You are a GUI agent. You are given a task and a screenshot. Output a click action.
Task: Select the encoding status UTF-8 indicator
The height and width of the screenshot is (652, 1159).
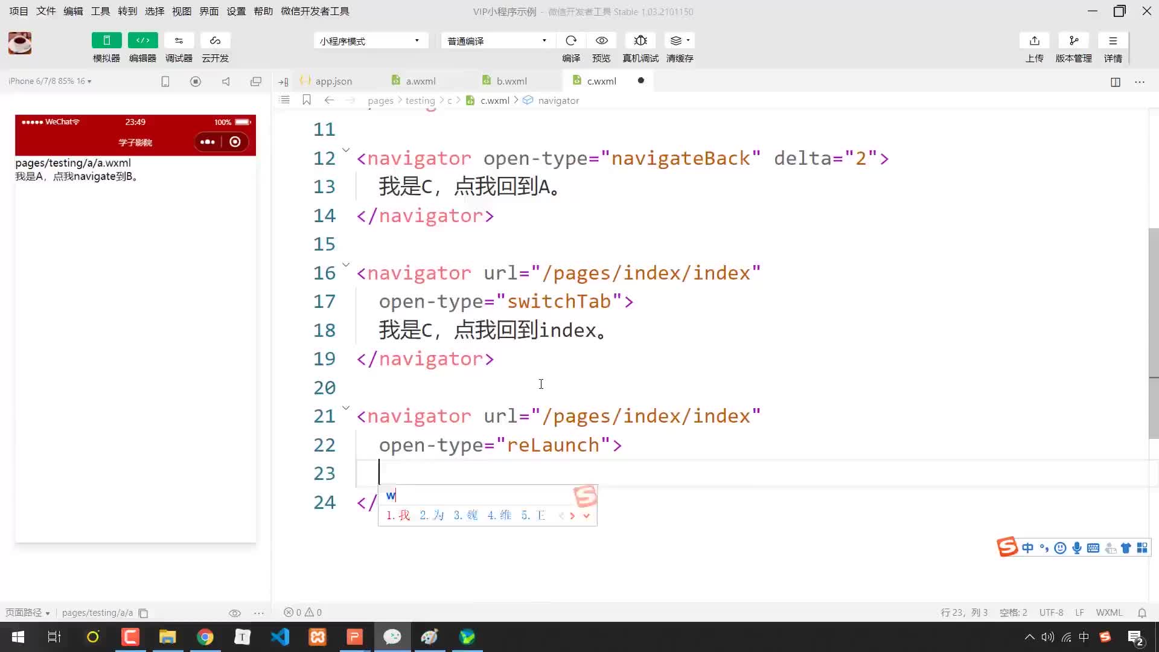coord(1052,612)
